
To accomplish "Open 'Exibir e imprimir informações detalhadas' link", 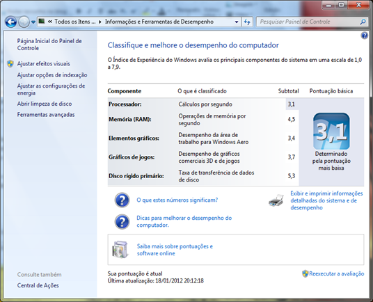I will tap(326, 200).
